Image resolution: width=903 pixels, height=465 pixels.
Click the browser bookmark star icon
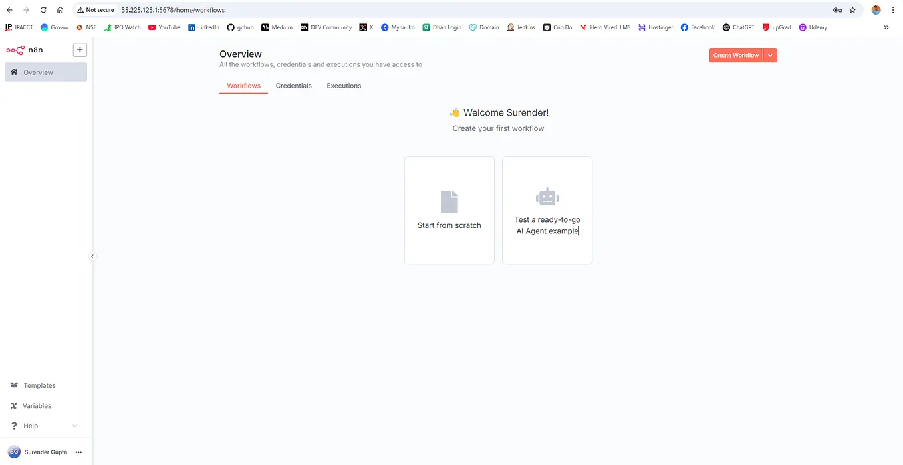(852, 10)
